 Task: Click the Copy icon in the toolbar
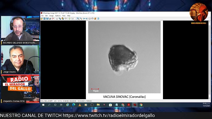60,19
